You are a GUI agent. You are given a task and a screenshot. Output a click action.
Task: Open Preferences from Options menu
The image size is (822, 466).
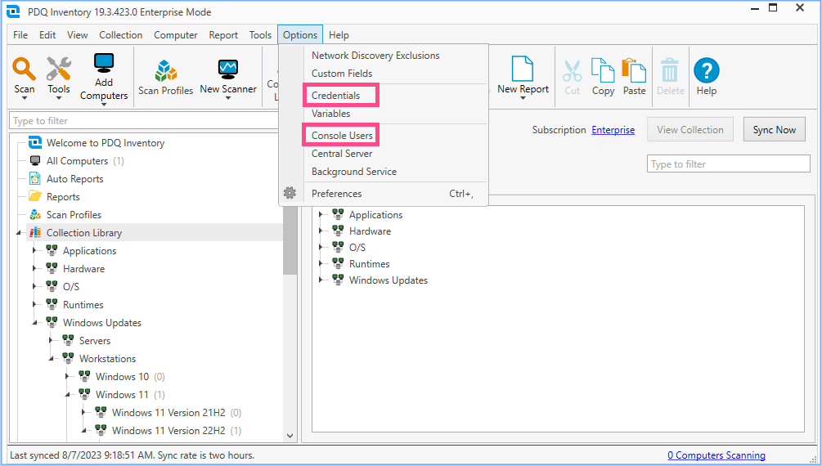pyautogui.click(x=336, y=194)
